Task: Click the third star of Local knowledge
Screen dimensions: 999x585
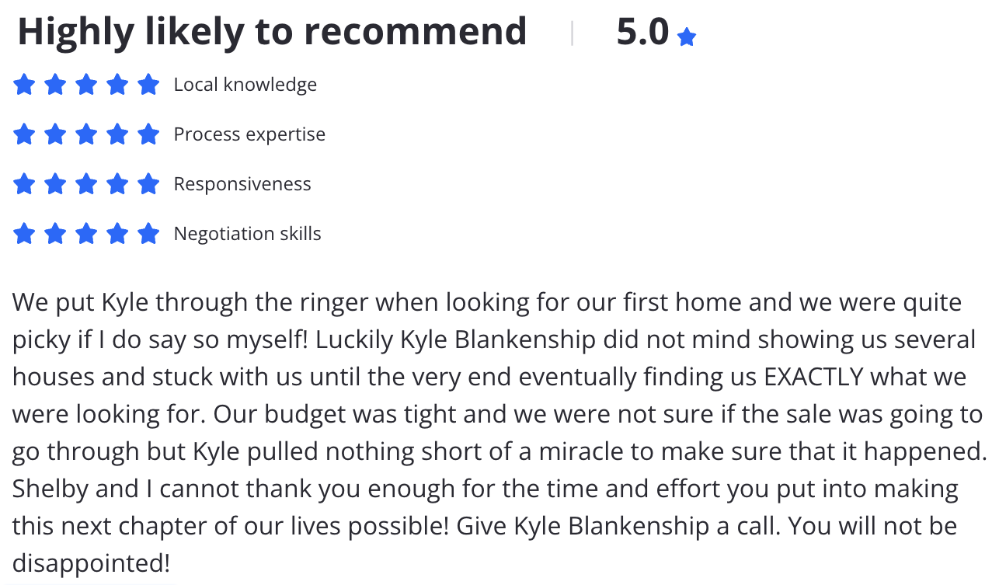Action: pyautogui.click(x=86, y=84)
